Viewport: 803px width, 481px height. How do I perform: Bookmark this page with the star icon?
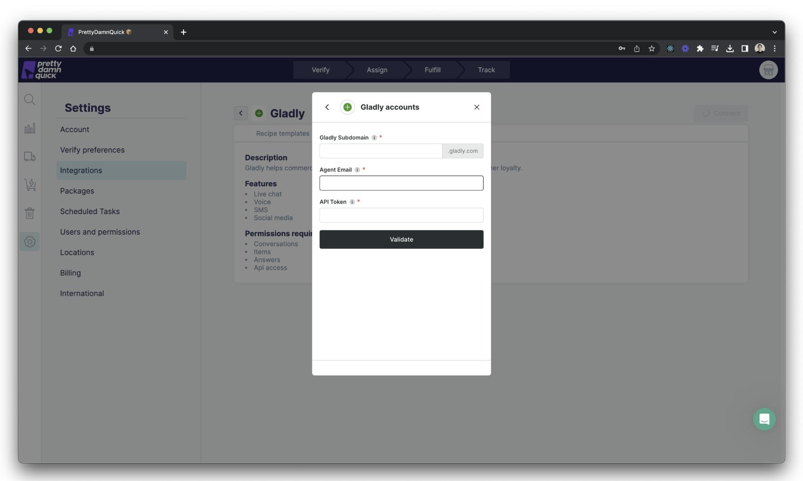pyautogui.click(x=652, y=49)
